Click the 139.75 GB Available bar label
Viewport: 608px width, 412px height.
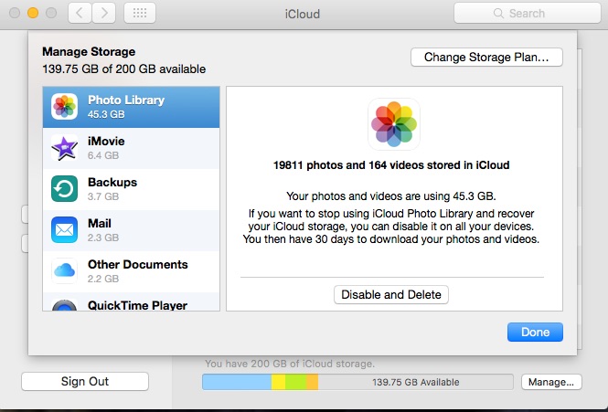pos(416,382)
